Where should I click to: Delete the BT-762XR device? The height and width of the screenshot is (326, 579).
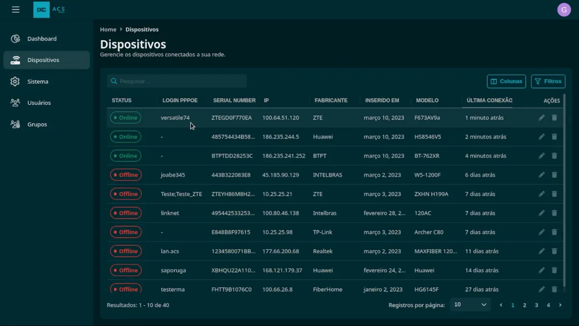554,156
